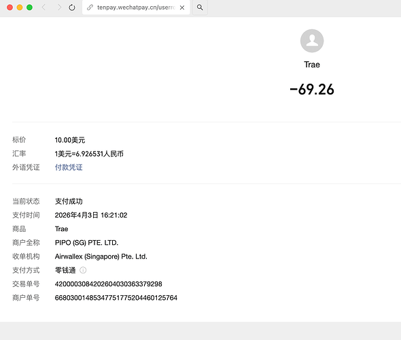Screen dimensions: 401x340
Task: Select the price value 10.00美元
Action: [x=70, y=140]
